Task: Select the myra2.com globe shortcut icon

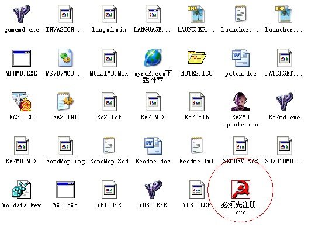Action: tap(153, 58)
